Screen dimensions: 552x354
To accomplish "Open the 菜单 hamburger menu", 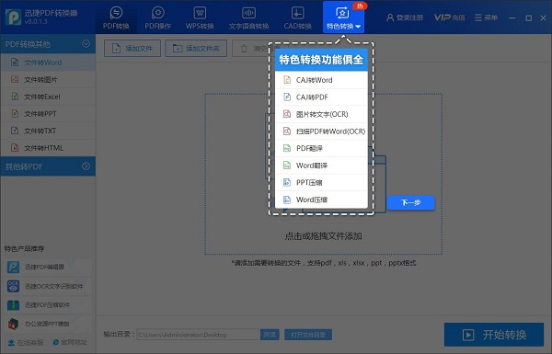I will 486,17.
